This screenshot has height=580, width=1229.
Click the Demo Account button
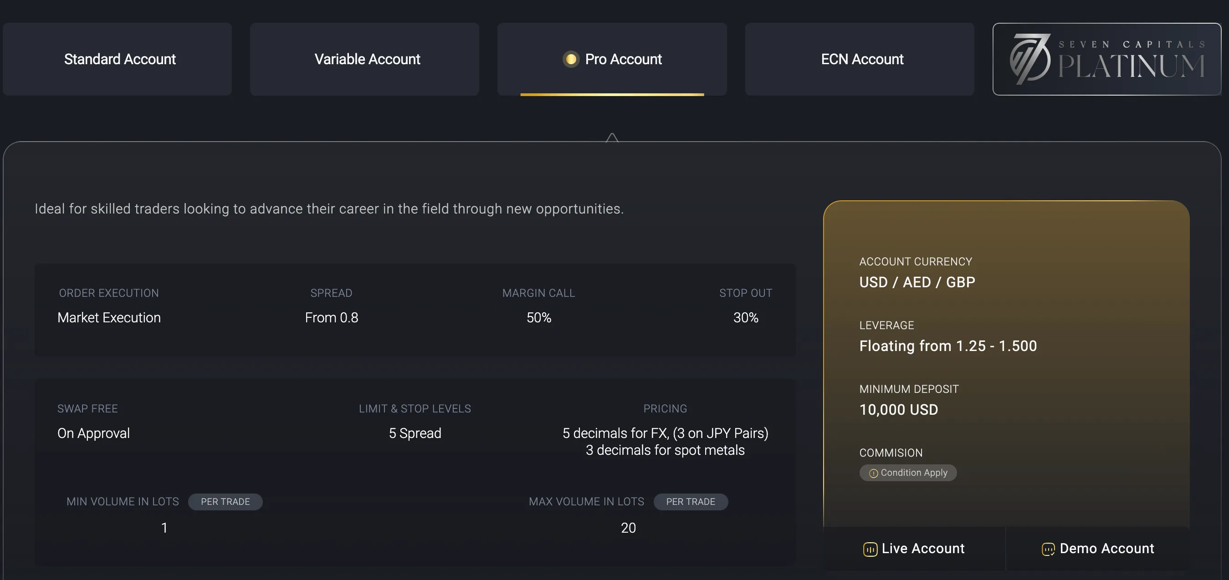1098,549
